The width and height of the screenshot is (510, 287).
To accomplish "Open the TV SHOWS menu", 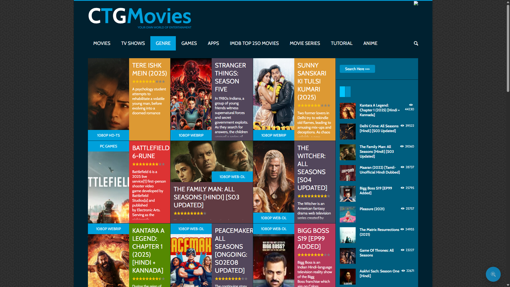I will 133,43.
